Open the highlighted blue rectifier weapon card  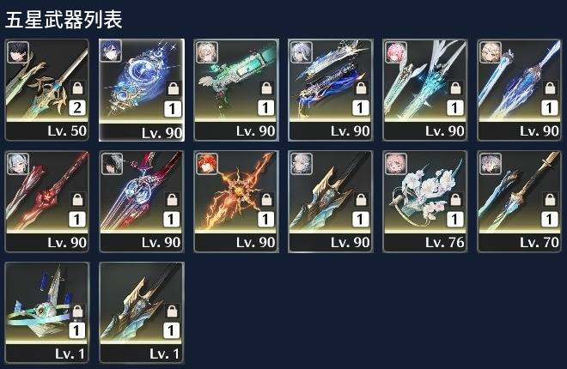coord(142,90)
